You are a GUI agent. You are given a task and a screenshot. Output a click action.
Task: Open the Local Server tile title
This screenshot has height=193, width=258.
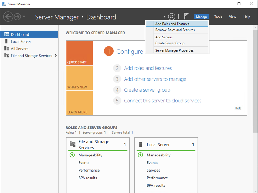click(x=158, y=144)
